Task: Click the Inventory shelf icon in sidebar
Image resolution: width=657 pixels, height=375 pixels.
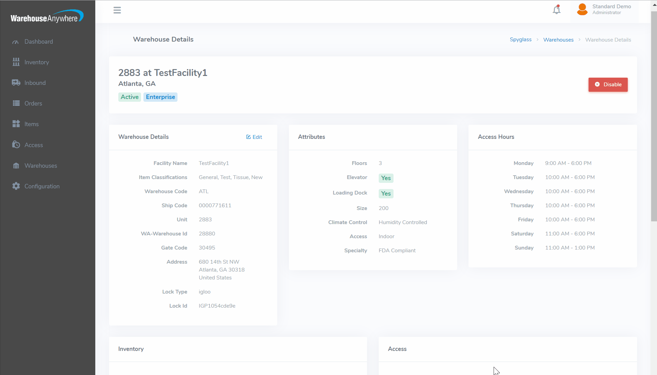Action: pyautogui.click(x=16, y=62)
